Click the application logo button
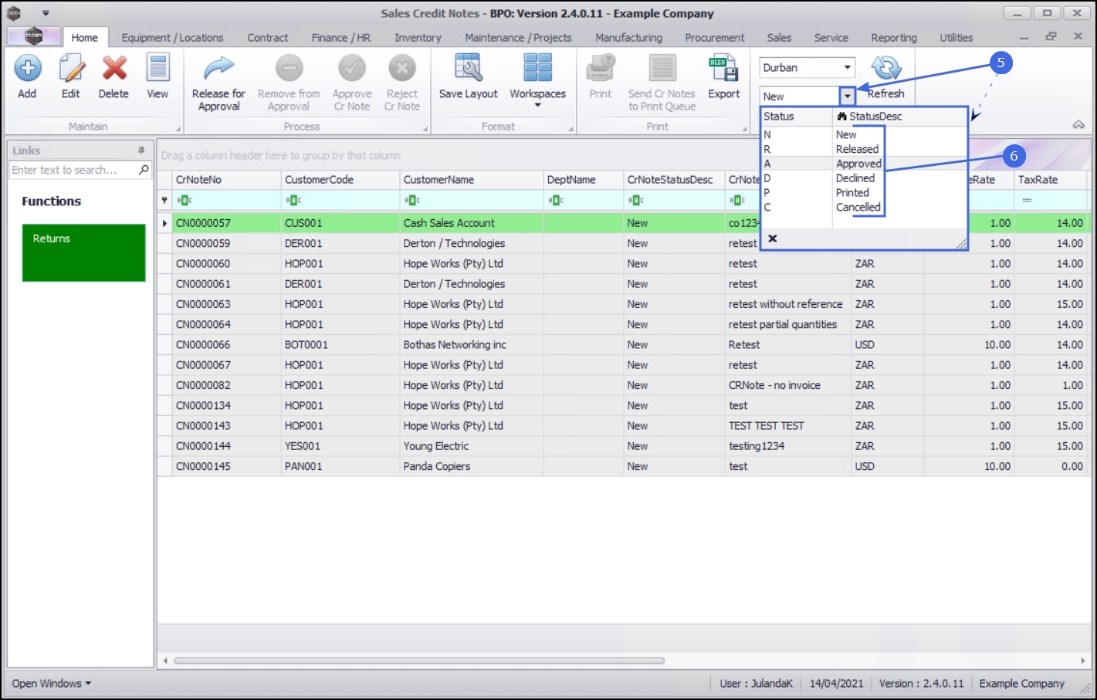 pyautogui.click(x=33, y=36)
